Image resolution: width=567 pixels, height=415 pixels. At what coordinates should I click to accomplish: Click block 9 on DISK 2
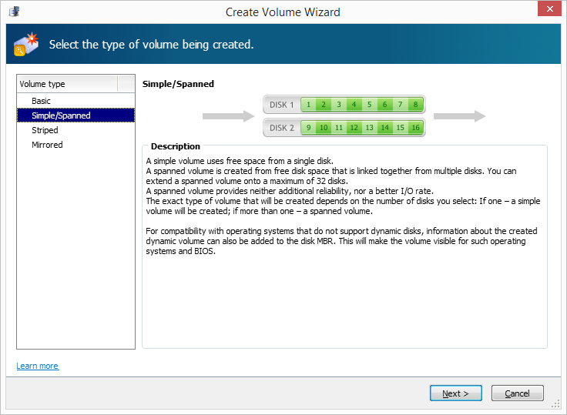[x=308, y=128]
